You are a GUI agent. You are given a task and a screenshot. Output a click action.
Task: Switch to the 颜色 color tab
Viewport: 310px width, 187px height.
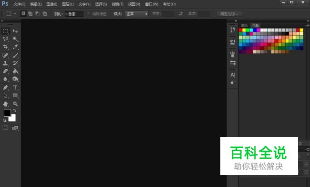[244, 25]
